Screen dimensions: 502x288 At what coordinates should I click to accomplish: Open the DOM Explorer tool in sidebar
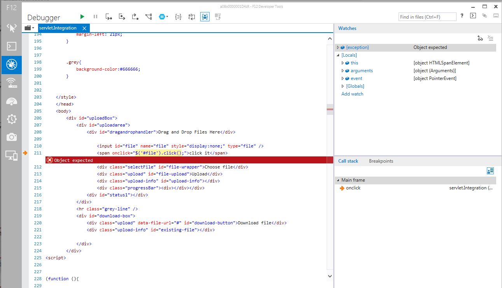pos(11,28)
